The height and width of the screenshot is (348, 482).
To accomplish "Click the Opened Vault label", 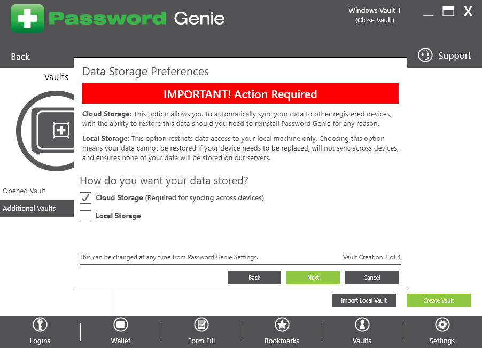I will [24, 191].
